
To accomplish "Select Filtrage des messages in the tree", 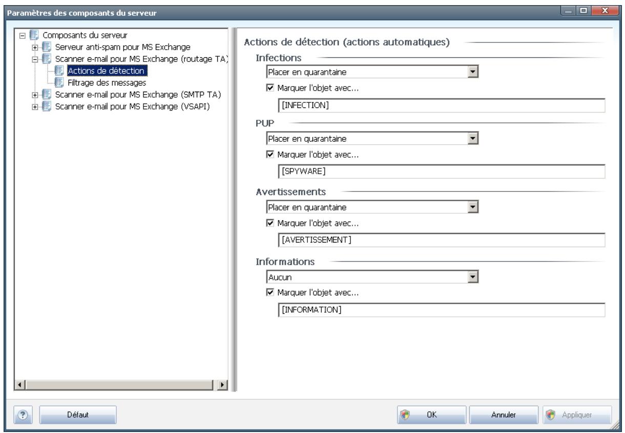I will point(107,82).
